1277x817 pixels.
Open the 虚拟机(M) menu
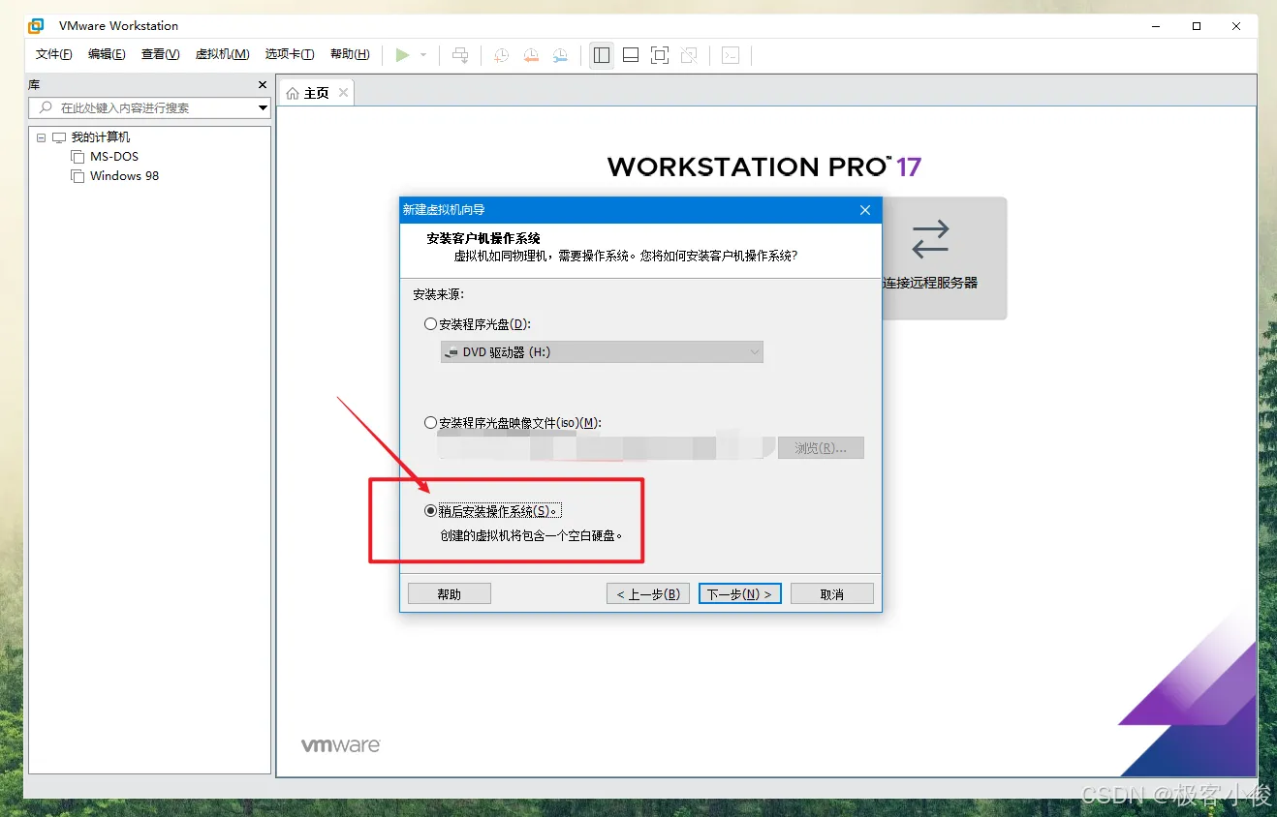(223, 54)
